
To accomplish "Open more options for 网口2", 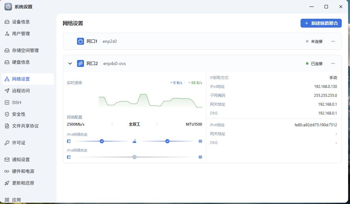I will click(333, 63).
